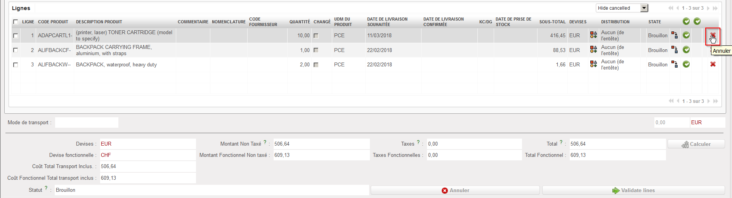Click split-line icon on line 2
Viewport: 732px width, 198px height.
(x=675, y=50)
